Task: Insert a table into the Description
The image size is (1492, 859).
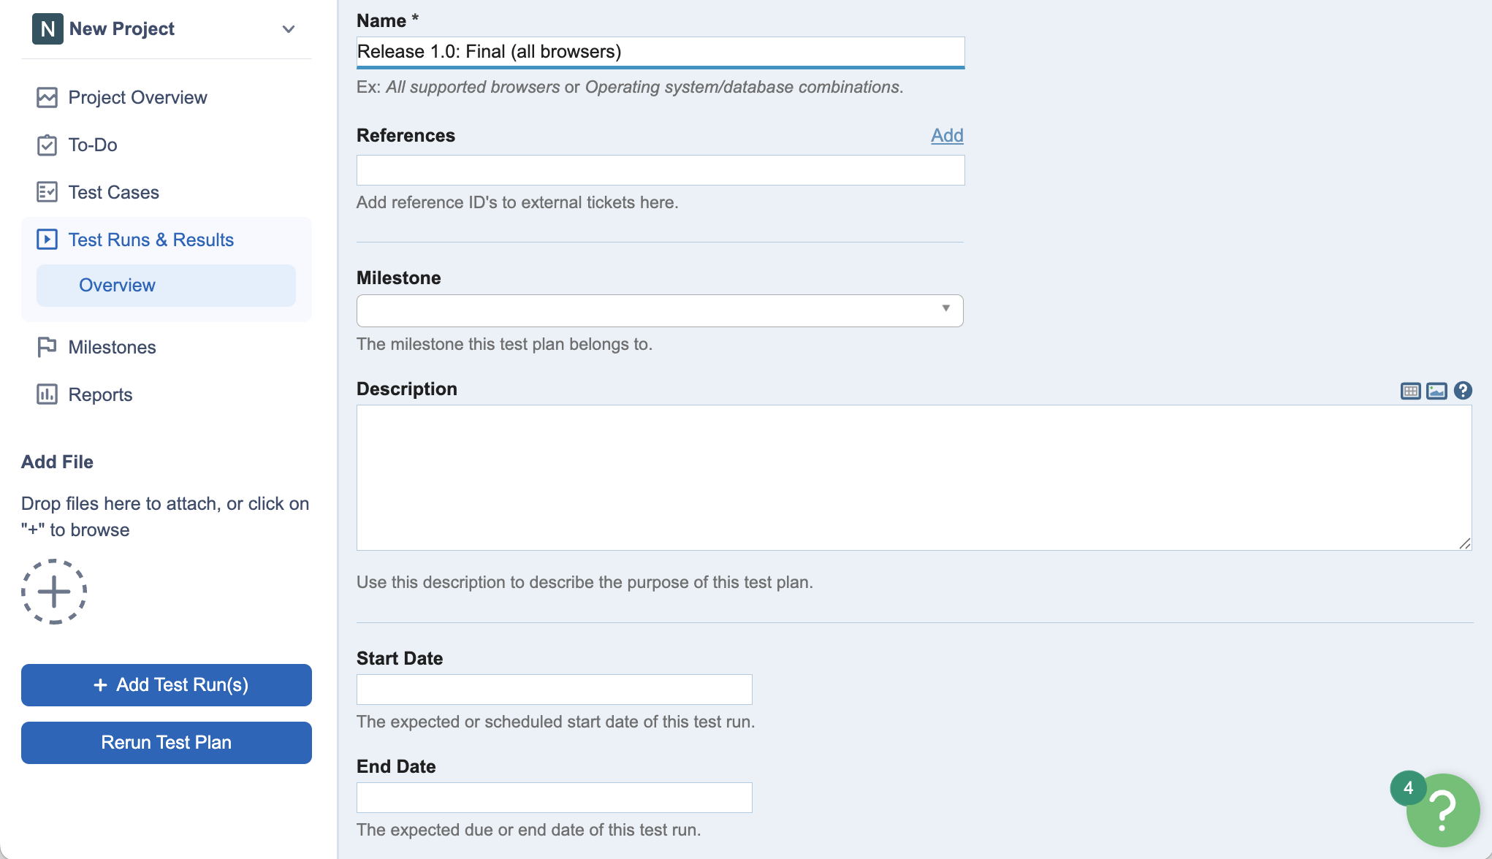Action: (x=1410, y=391)
